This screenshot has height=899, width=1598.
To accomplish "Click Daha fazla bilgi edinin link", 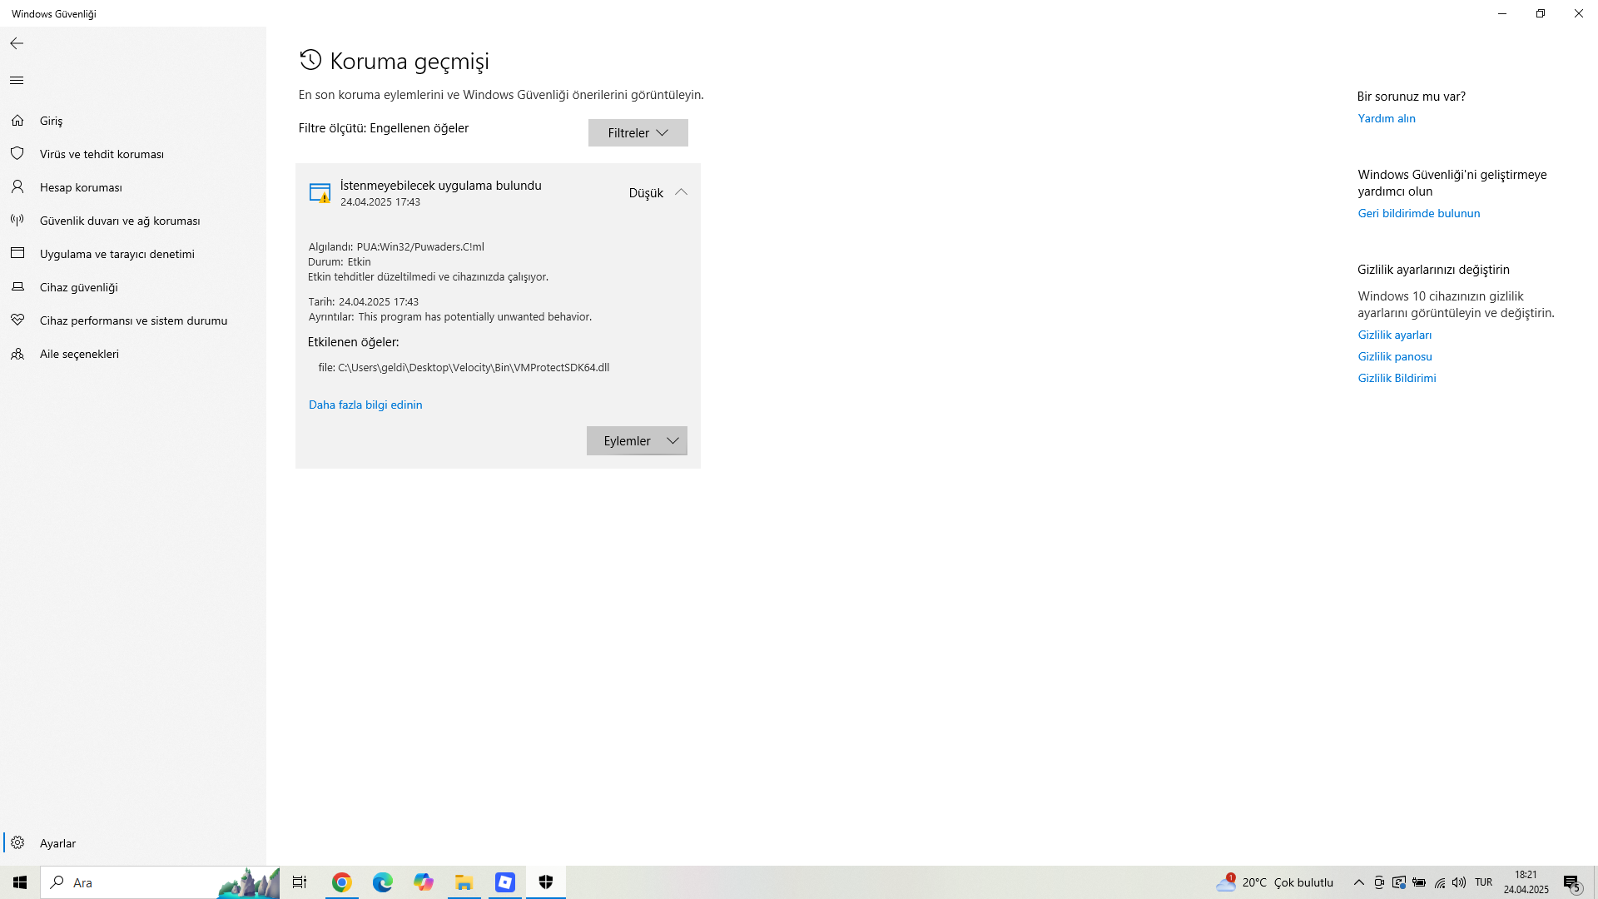I will pyautogui.click(x=365, y=405).
